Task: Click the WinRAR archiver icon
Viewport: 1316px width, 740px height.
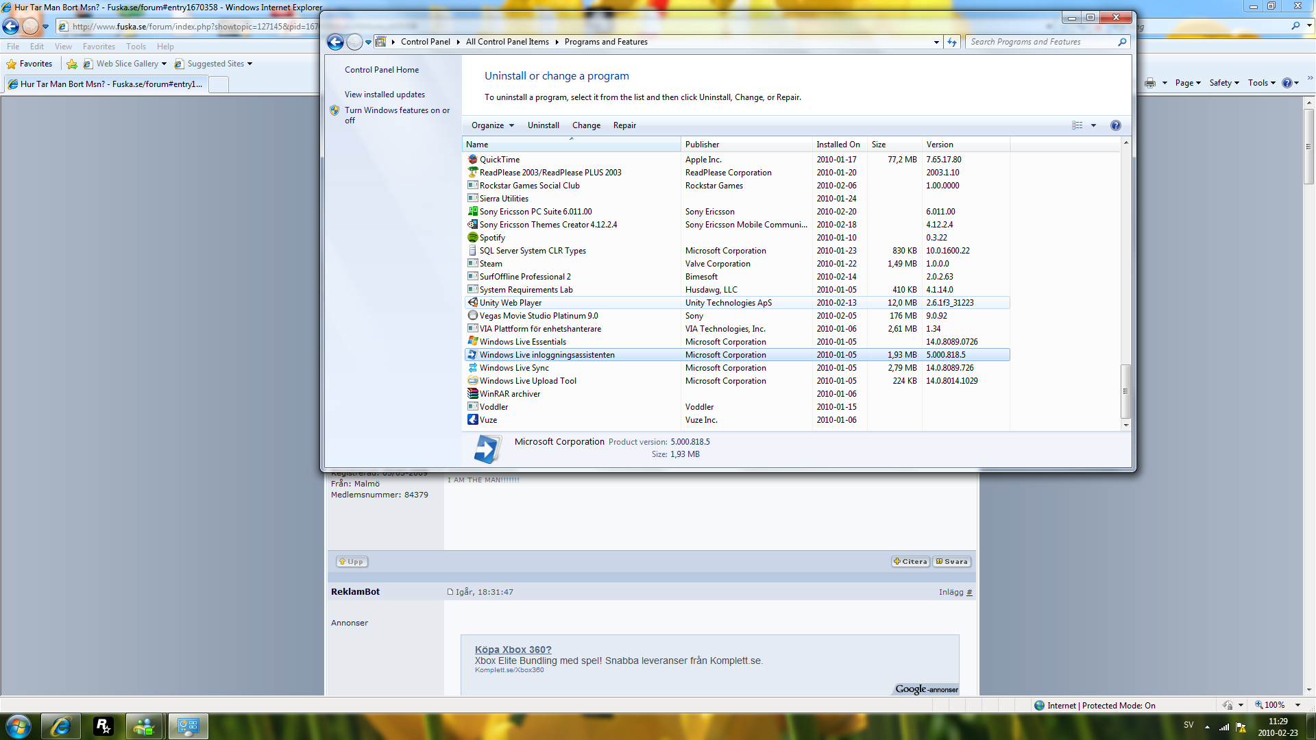Action: click(x=472, y=393)
